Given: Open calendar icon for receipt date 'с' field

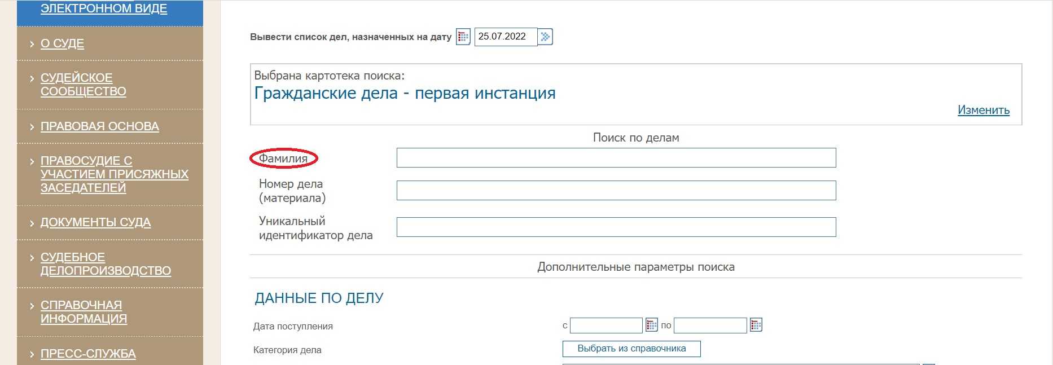Looking at the screenshot, I should coord(651,325).
